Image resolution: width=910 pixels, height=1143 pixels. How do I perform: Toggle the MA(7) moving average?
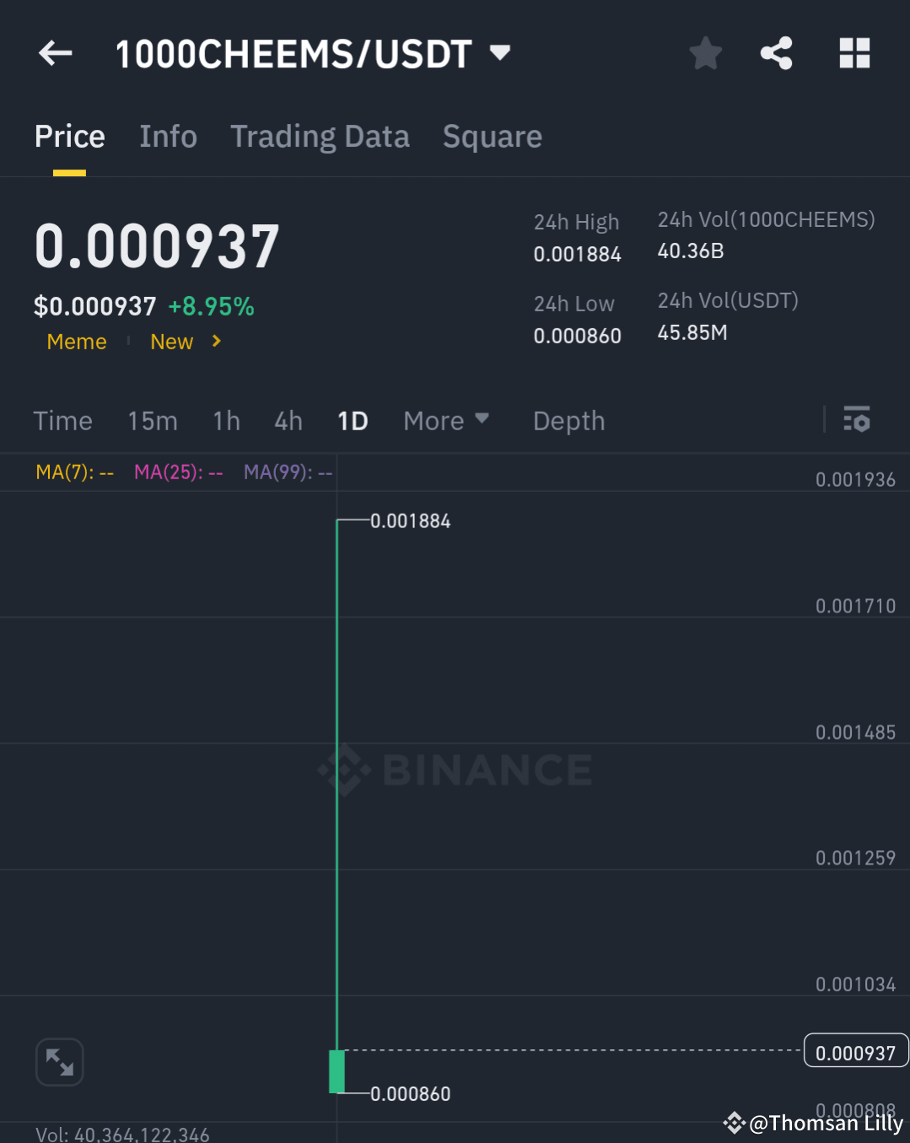click(74, 472)
